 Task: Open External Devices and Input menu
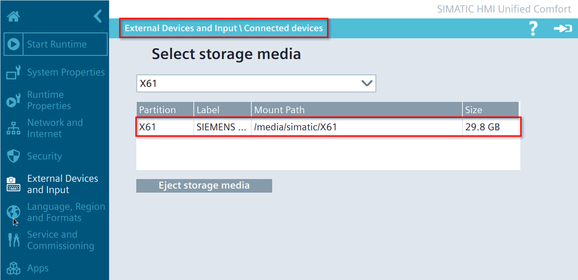coord(62,184)
